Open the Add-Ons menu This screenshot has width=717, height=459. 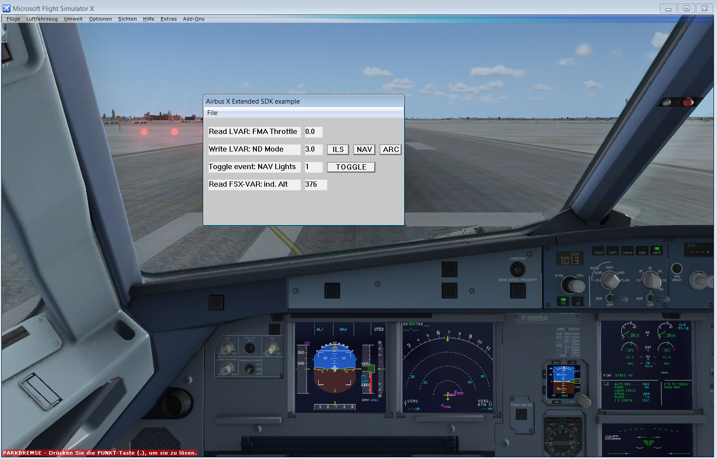pos(194,19)
